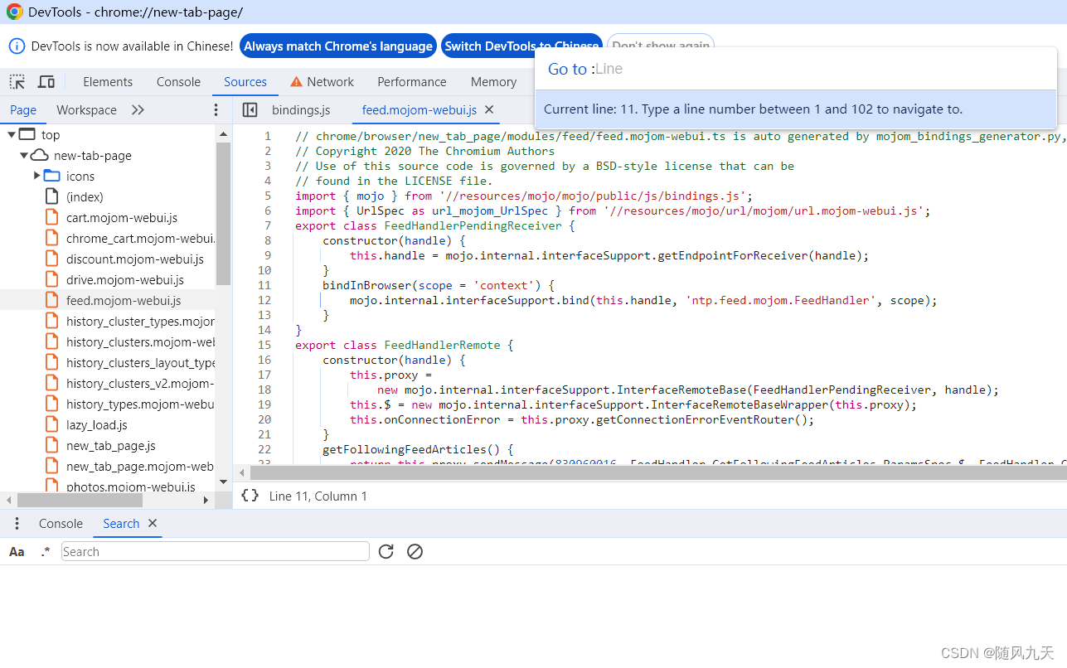Open the drawer three-dot menu
The height and width of the screenshot is (668, 1067).
17,524
